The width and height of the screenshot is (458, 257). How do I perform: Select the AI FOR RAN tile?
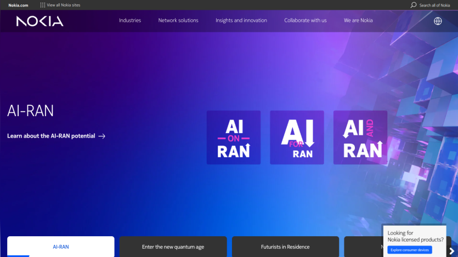tap(297, 138)
